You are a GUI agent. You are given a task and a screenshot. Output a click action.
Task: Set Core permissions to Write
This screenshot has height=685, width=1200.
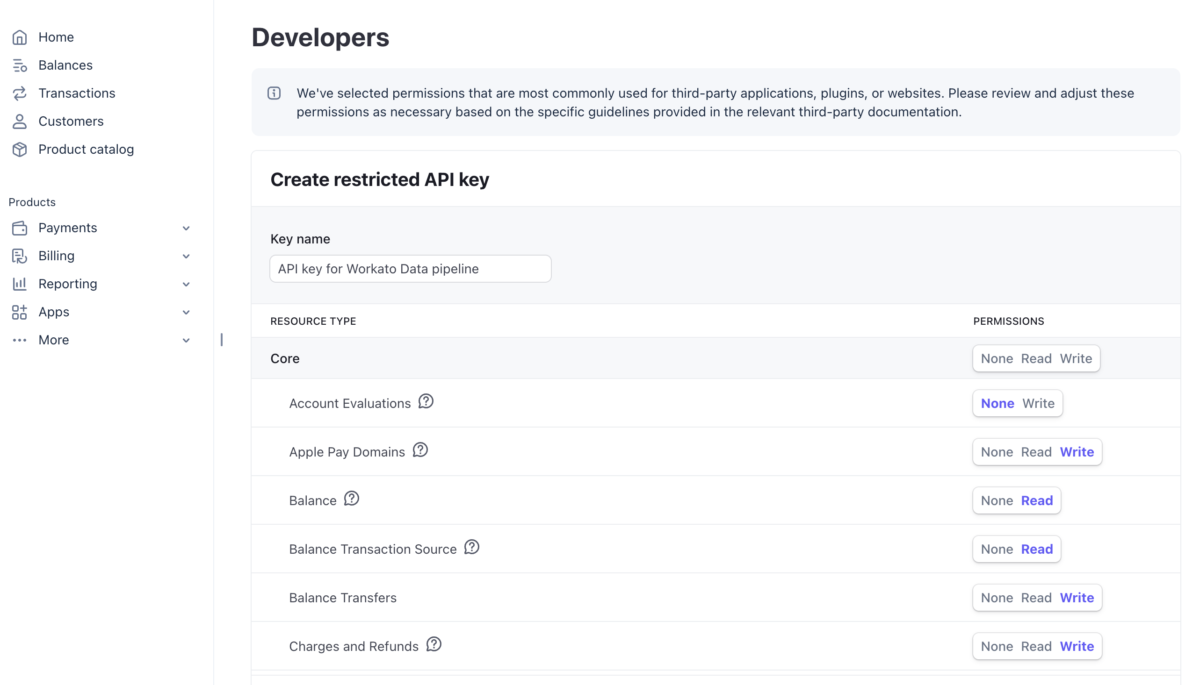pyautogui.click(x=1076, y=358)
